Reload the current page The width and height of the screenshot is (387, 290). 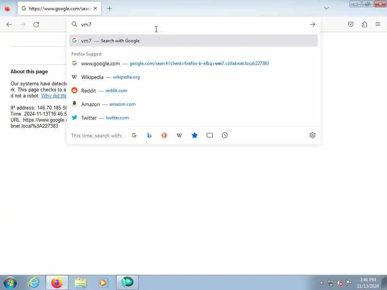tap(36, 25)
